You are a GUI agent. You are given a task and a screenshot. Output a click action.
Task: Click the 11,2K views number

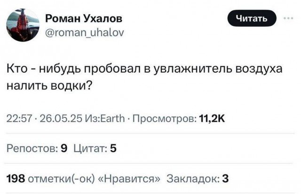212,118
